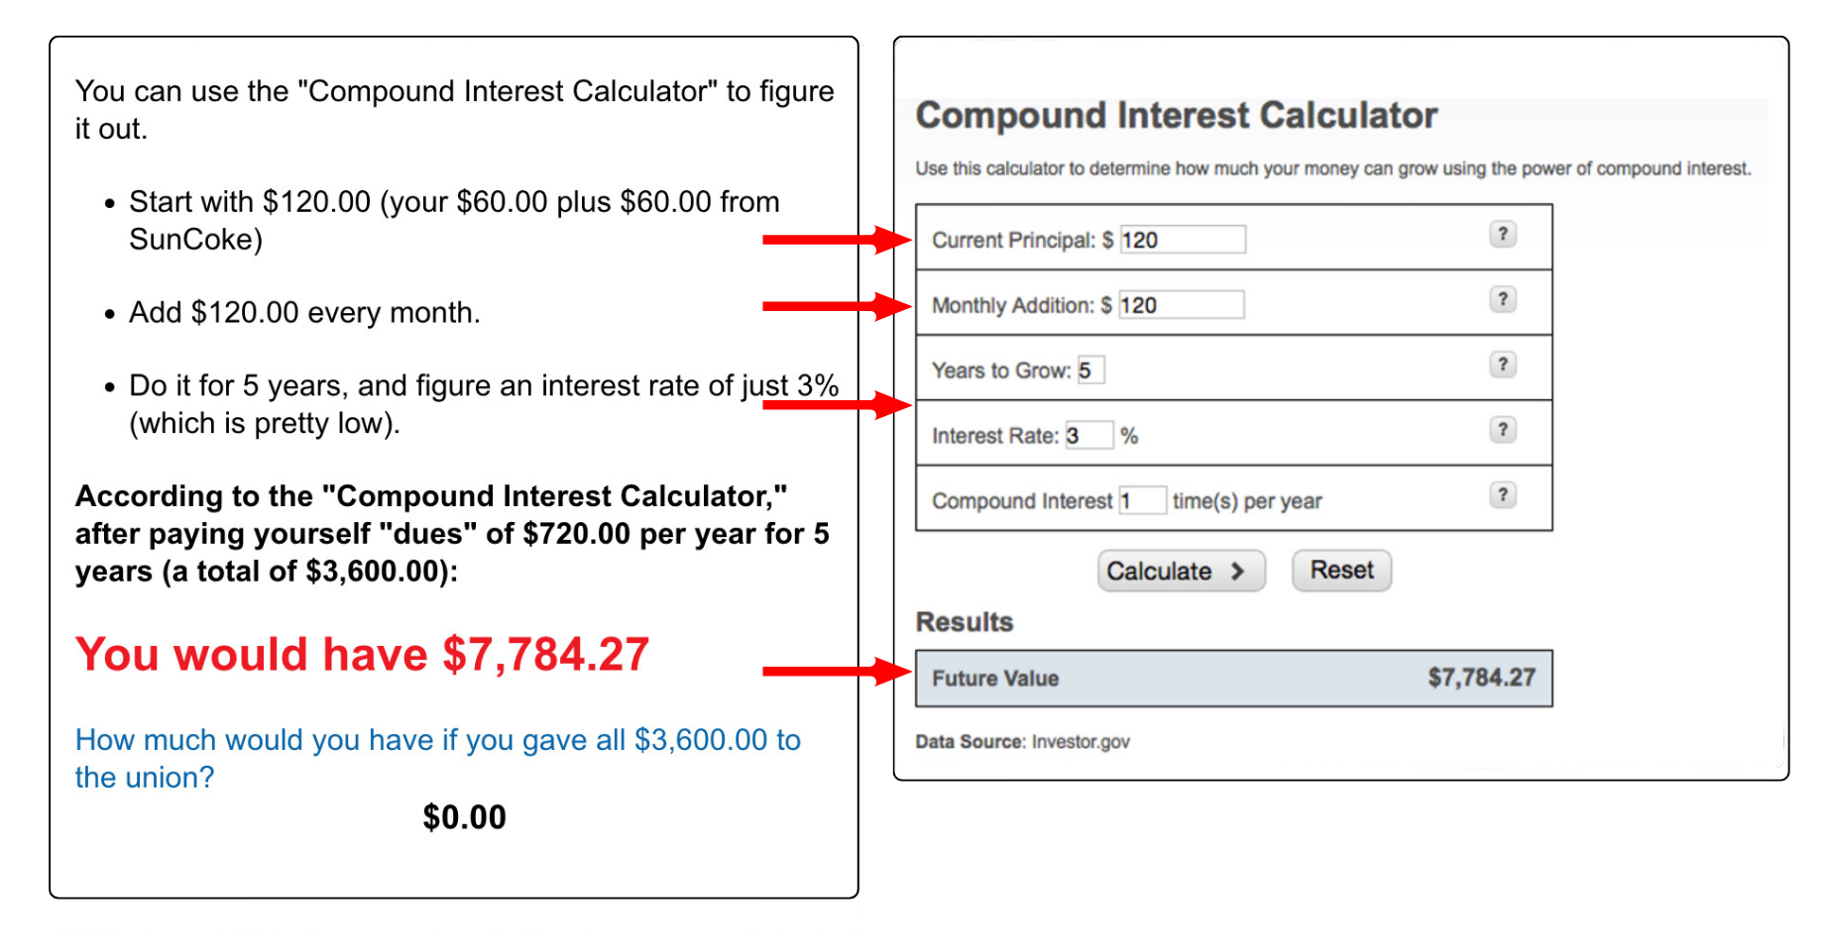Click the $7,784.27 future value amount
The image size is (1834, 949).
point(1481,678)
